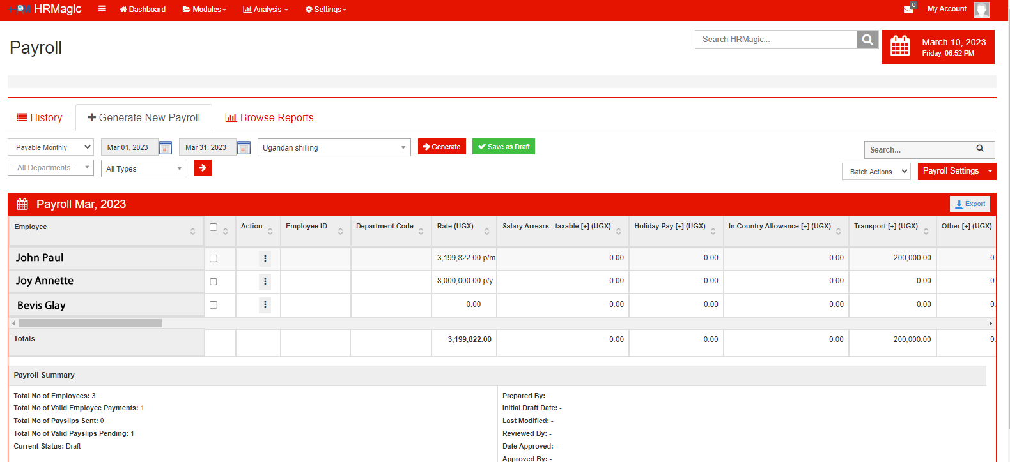Click the hamburger menu icon in navbar
The height and width of the screenshot is (462, 1010).
tap(102, 9)
